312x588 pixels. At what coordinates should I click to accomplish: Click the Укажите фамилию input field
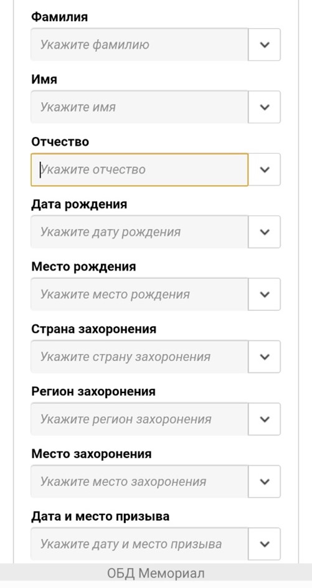pos(139,45)
